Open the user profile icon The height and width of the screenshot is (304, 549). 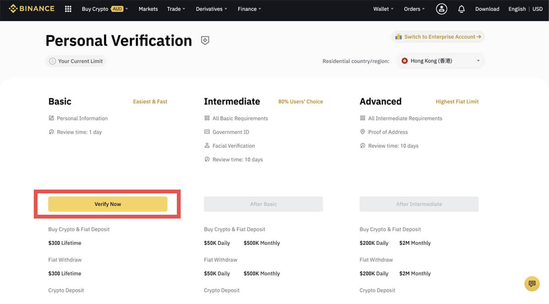(x=441, y=9)
